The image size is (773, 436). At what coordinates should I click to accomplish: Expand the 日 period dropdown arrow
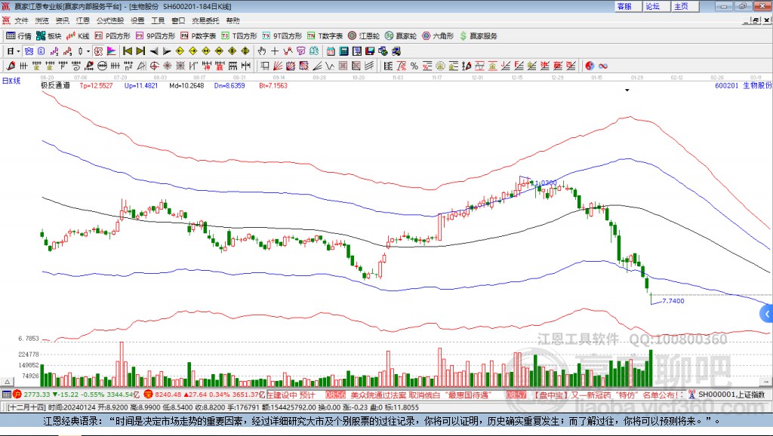pyautogui.click(x=19, y=51)
